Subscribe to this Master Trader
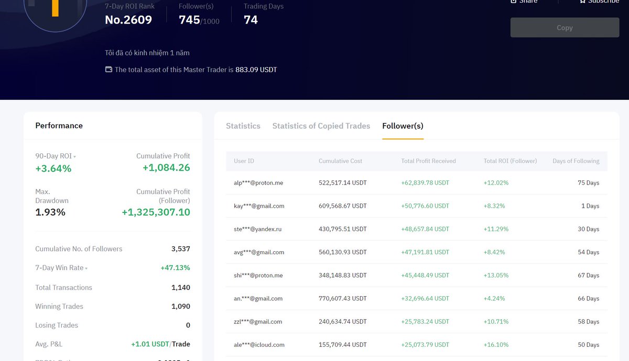The width and height of the screenshot is (629, 361). [598, 2]
